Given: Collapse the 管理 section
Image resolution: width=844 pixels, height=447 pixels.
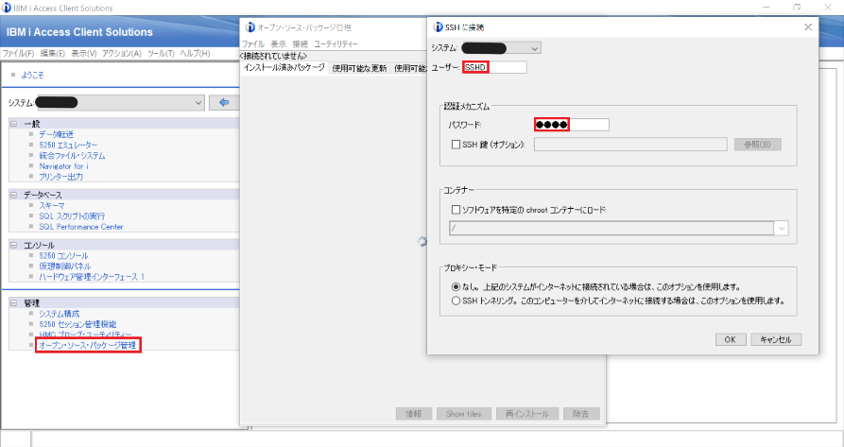Looking at the screenshot, I should [x=14, y=302].
